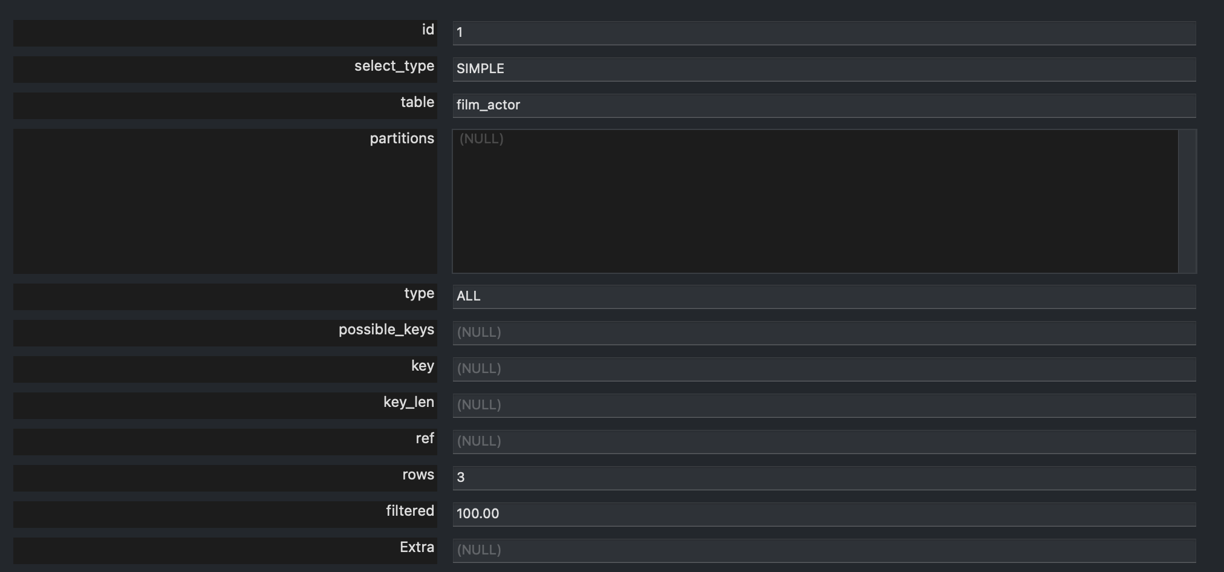The height and width of the screenshot is (572, 1224).
Task: Click the id value field
Action: pos(824,33)
